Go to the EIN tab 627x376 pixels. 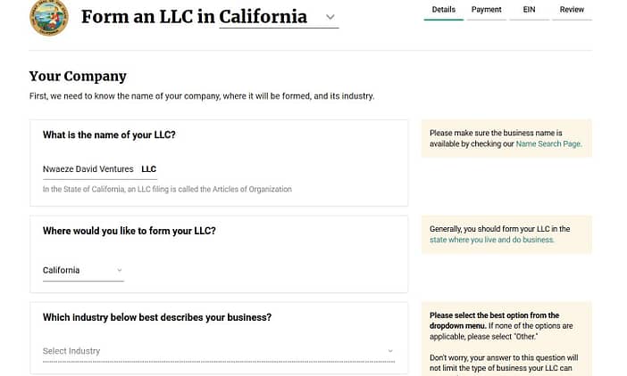click(x=529, y=10)
